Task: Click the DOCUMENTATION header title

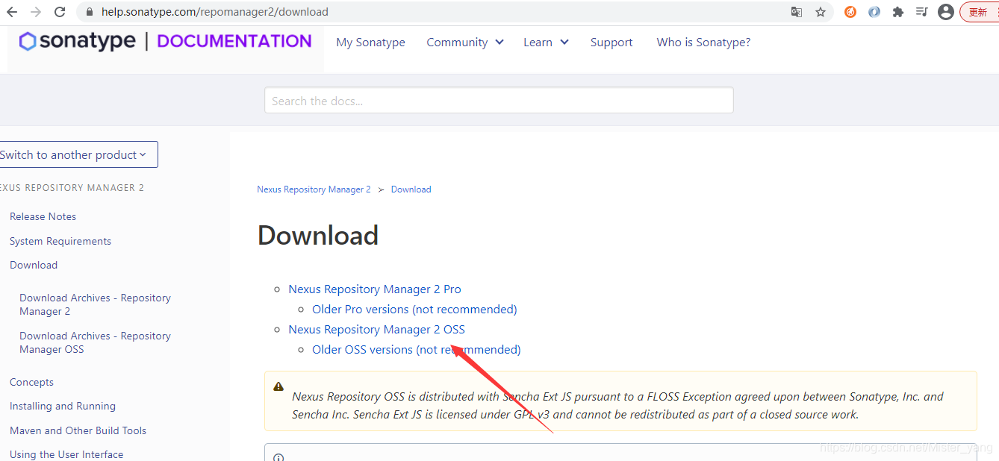Action: tap(234, 41)
